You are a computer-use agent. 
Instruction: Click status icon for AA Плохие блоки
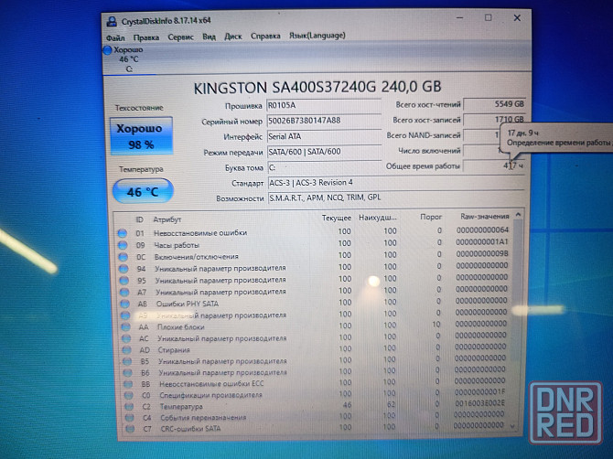125,327
